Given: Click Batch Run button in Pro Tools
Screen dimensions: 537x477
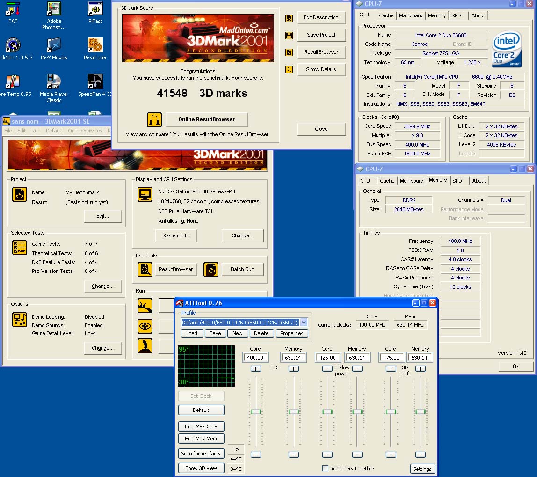Looking at the screenshot, I should 242,269.
